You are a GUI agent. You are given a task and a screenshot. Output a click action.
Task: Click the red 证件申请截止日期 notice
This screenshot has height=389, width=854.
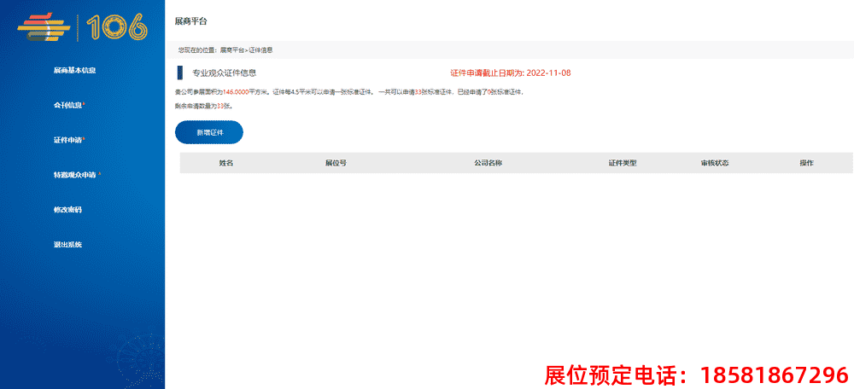pos(510,73)
